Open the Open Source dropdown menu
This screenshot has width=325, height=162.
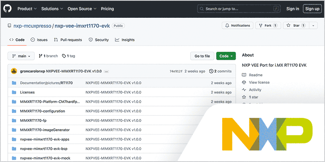pos(82,9)
